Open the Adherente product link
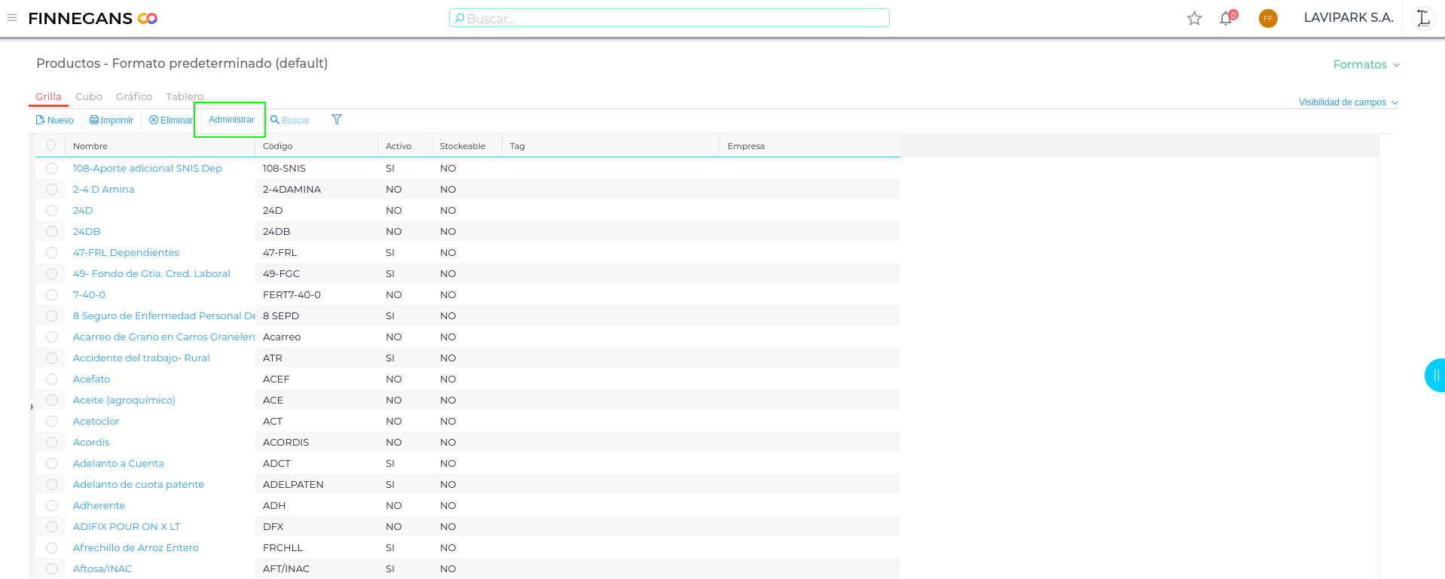This screenshot has height=579, width=1445. tap(99, 505)
